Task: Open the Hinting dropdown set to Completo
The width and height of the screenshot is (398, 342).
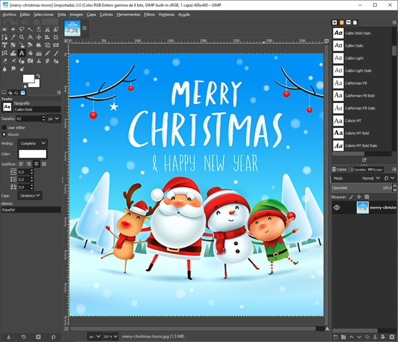Action: (32, 143)
